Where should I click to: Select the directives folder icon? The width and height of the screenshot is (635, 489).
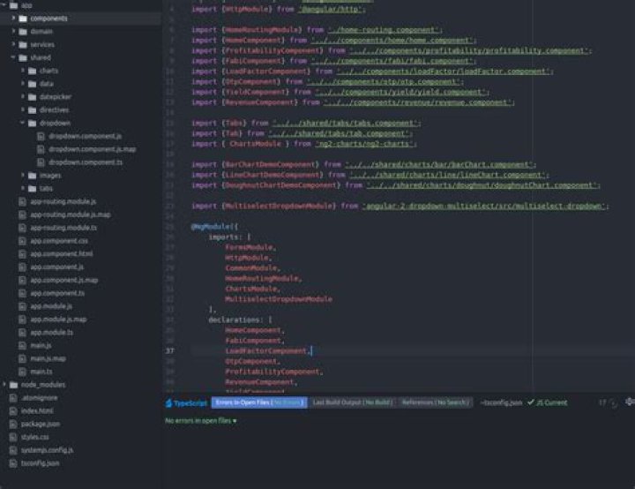(x=33, y=109)
